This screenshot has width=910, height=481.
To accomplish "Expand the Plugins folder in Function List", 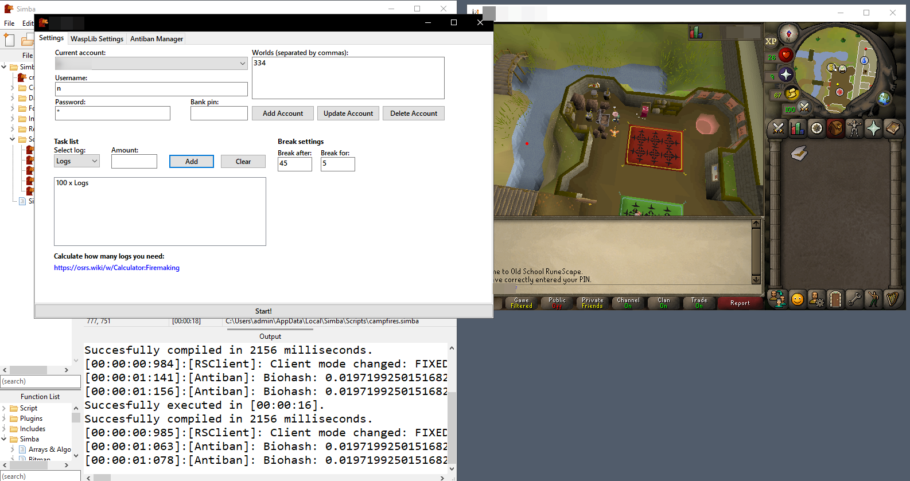I will [4, 419].
